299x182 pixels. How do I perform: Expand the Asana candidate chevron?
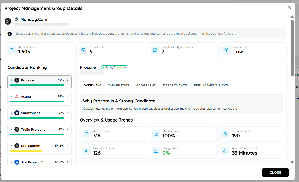pos(68,96)
